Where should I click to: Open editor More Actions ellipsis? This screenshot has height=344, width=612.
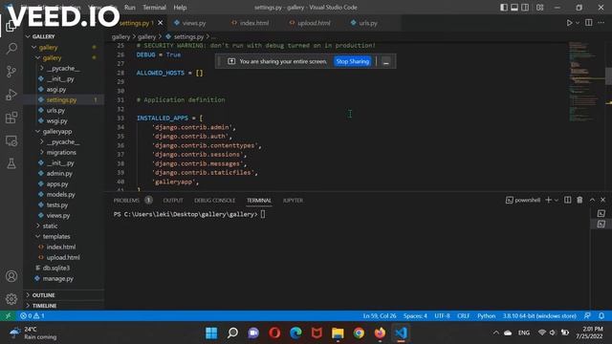[601, 23]
